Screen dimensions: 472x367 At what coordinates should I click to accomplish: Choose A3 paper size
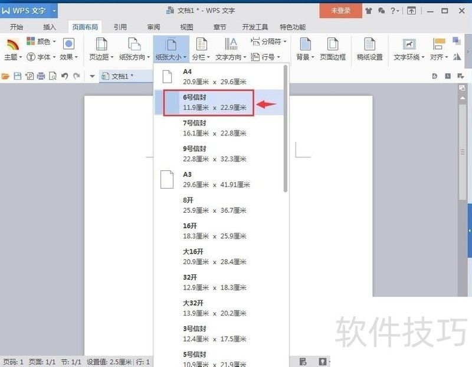click(x=218, y=180)
